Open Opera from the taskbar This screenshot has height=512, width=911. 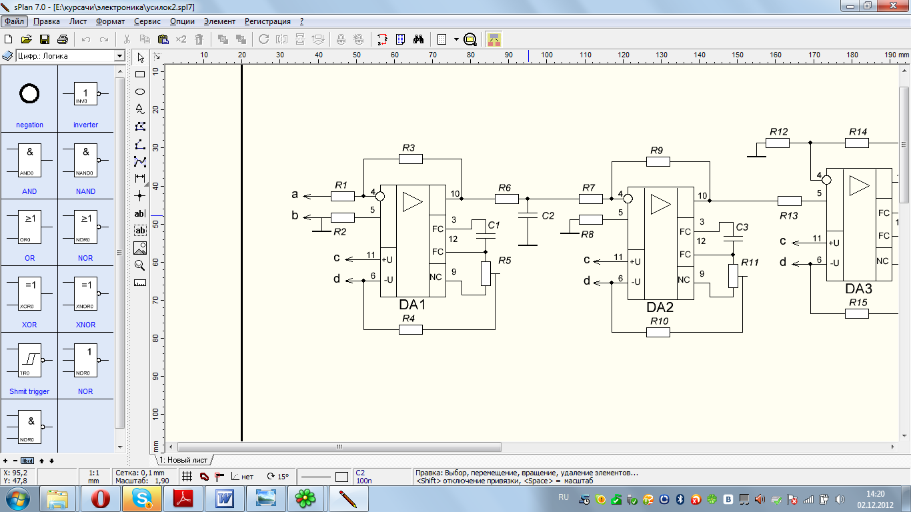coord(101,498)
